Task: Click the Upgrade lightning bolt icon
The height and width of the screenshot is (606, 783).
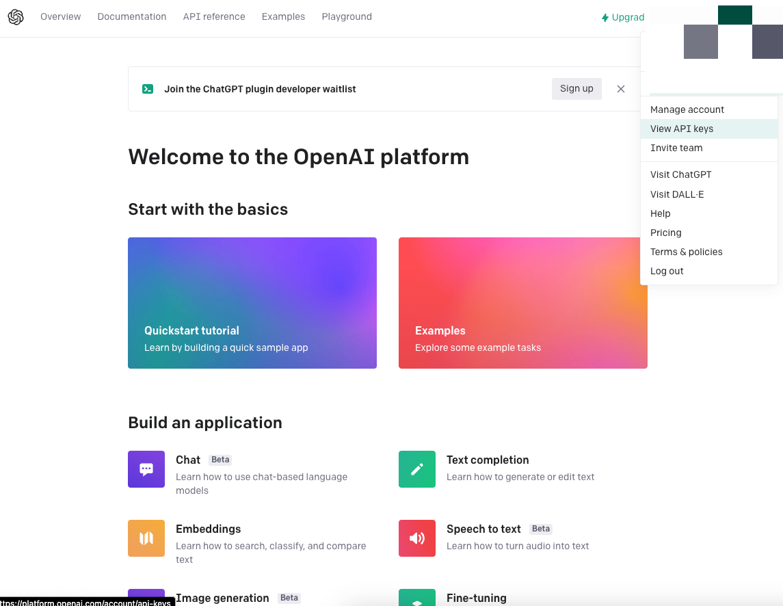Action: [605, 18]
